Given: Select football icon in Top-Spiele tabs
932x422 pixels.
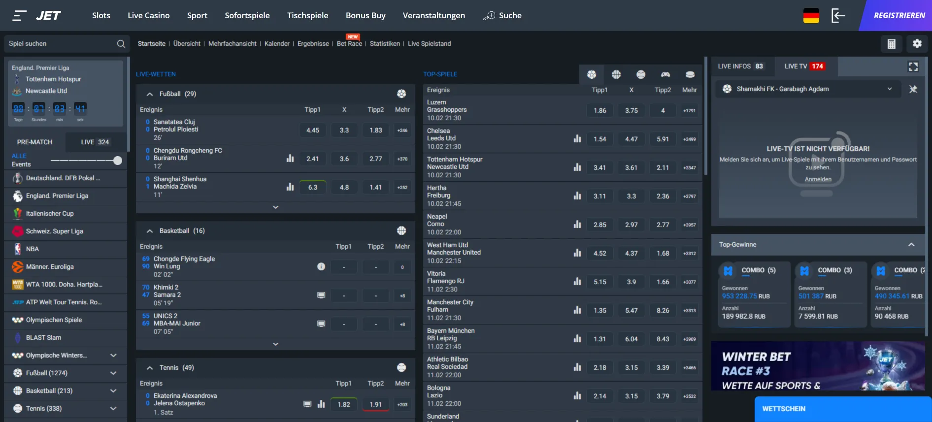Looking at the screenshot, I should pos(592,74).
